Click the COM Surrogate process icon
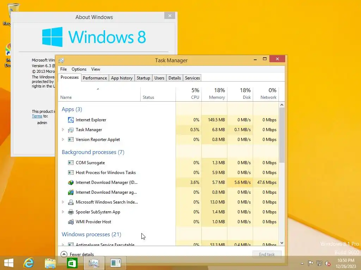The image size is (361, 270). click(71, 163)
